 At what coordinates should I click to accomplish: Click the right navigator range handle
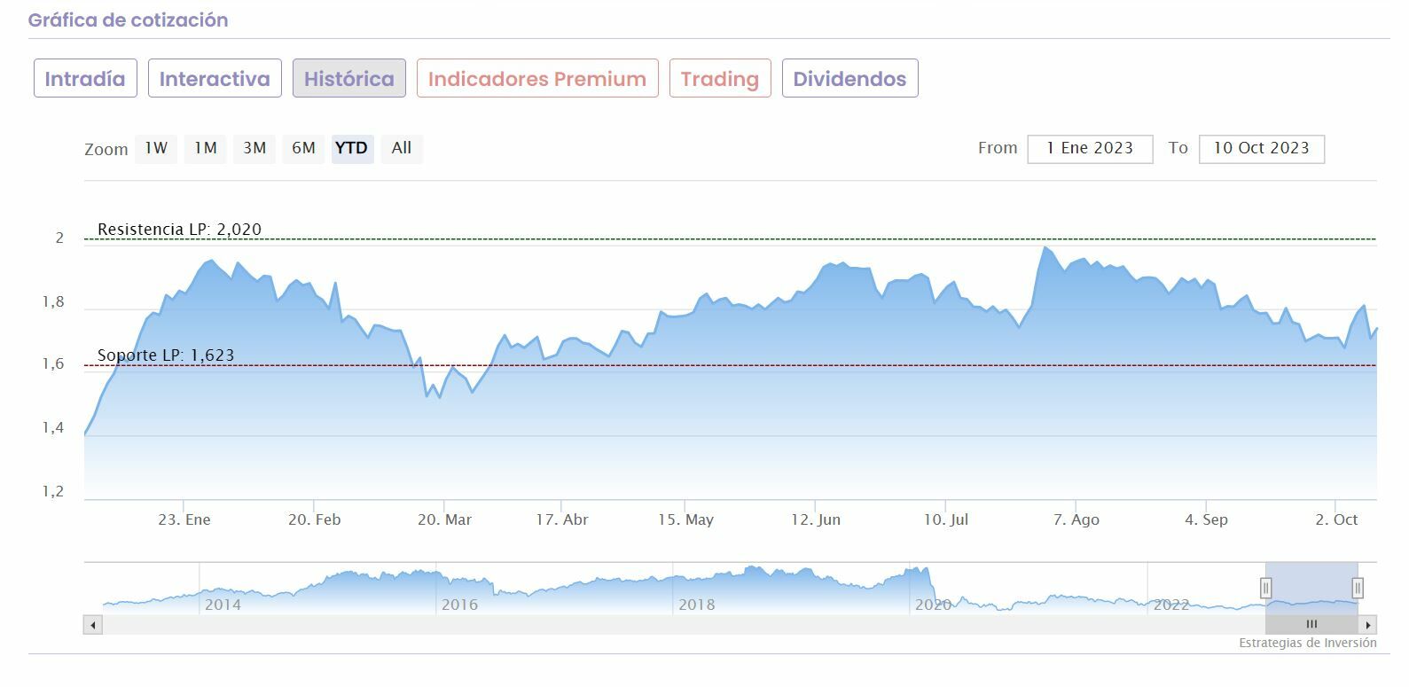coord(1358,588)
